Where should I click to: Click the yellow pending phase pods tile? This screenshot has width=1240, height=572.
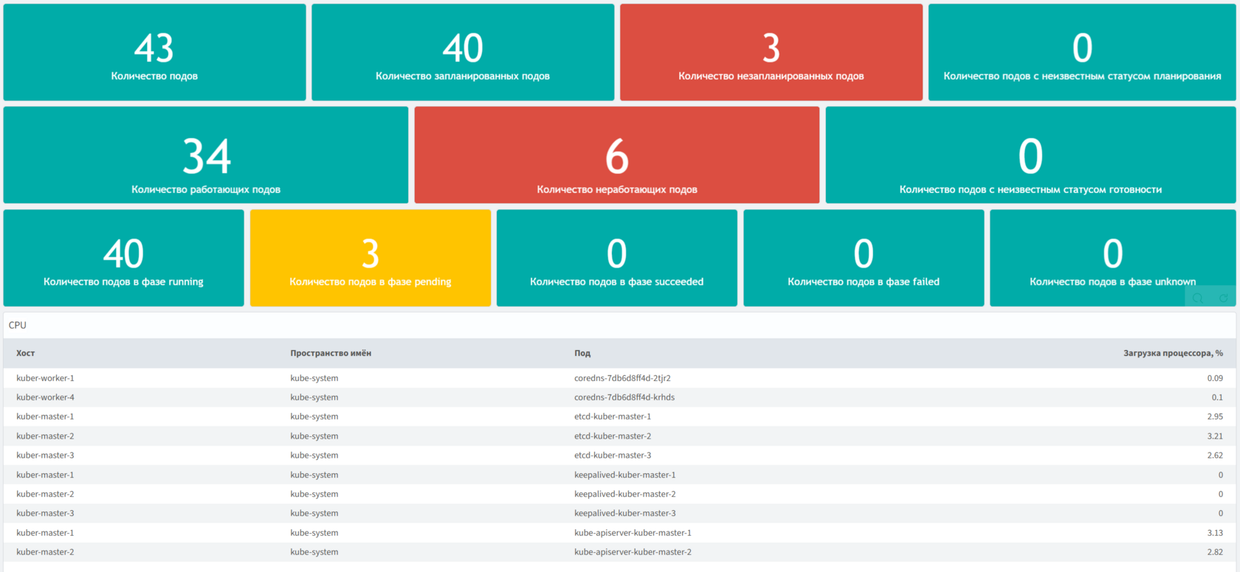coord(370,258)
